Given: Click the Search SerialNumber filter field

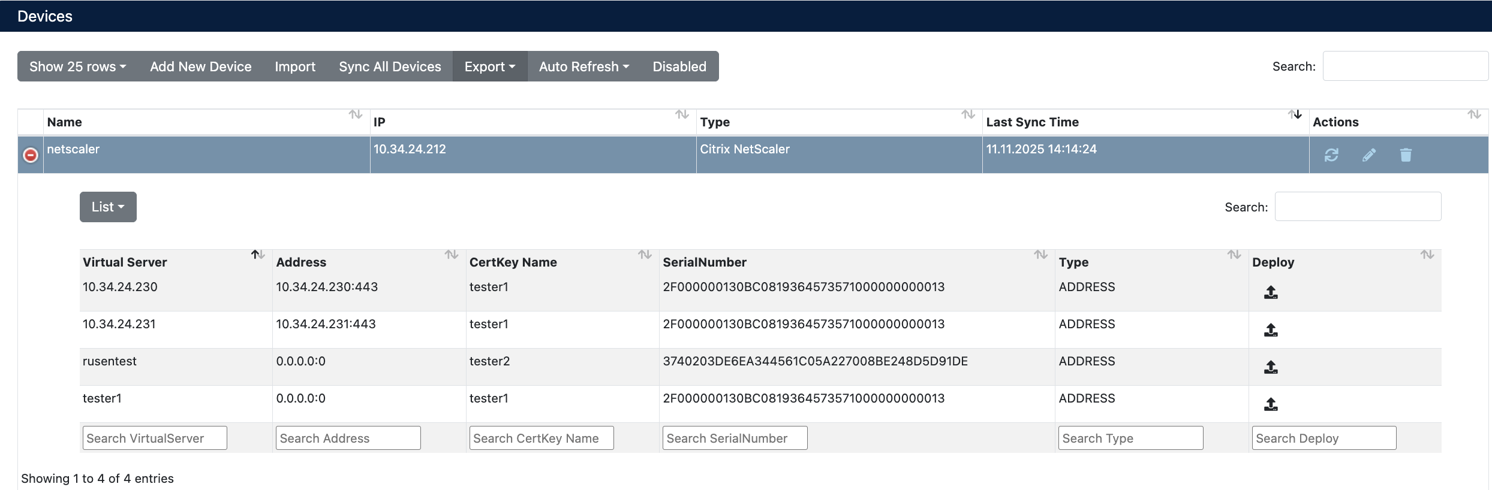Looking at the screenshot, I should point(735,438).
